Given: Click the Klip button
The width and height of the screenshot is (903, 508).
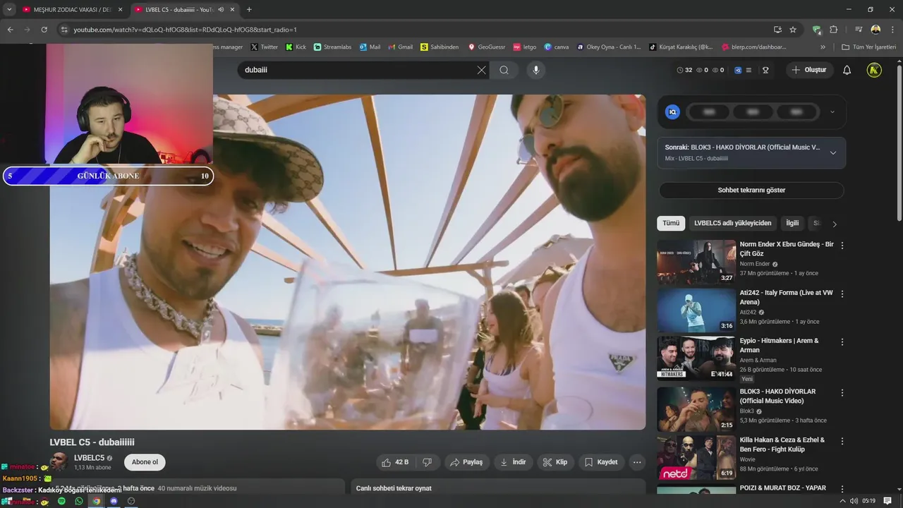Looking at the screenshot, I should tap(555, 462).
